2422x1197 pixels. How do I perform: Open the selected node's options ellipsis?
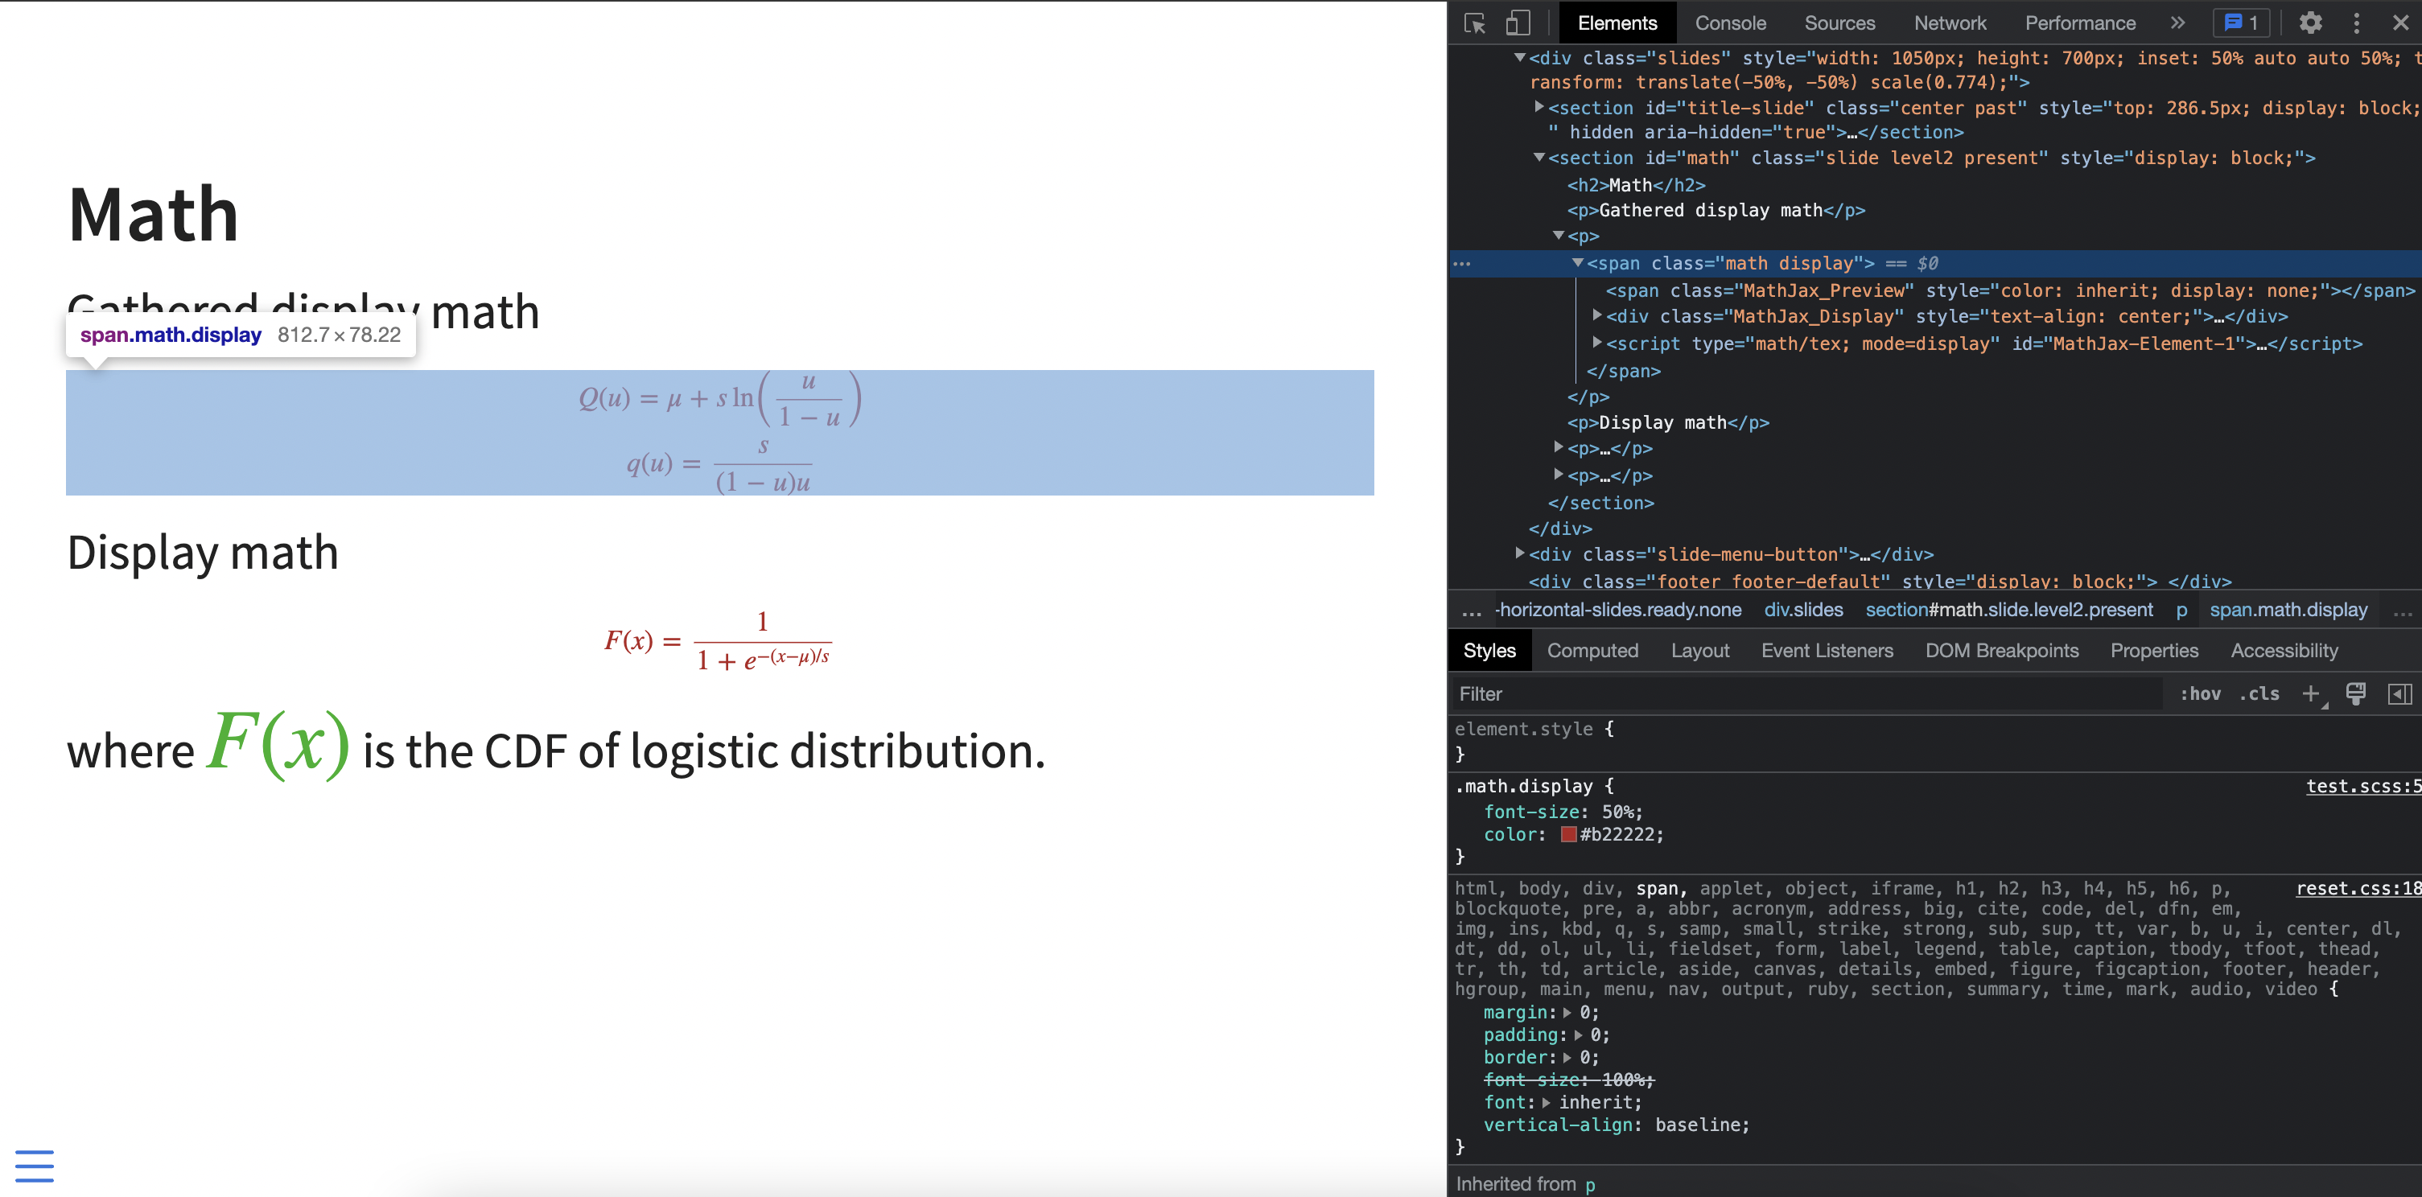[1462, 263]
